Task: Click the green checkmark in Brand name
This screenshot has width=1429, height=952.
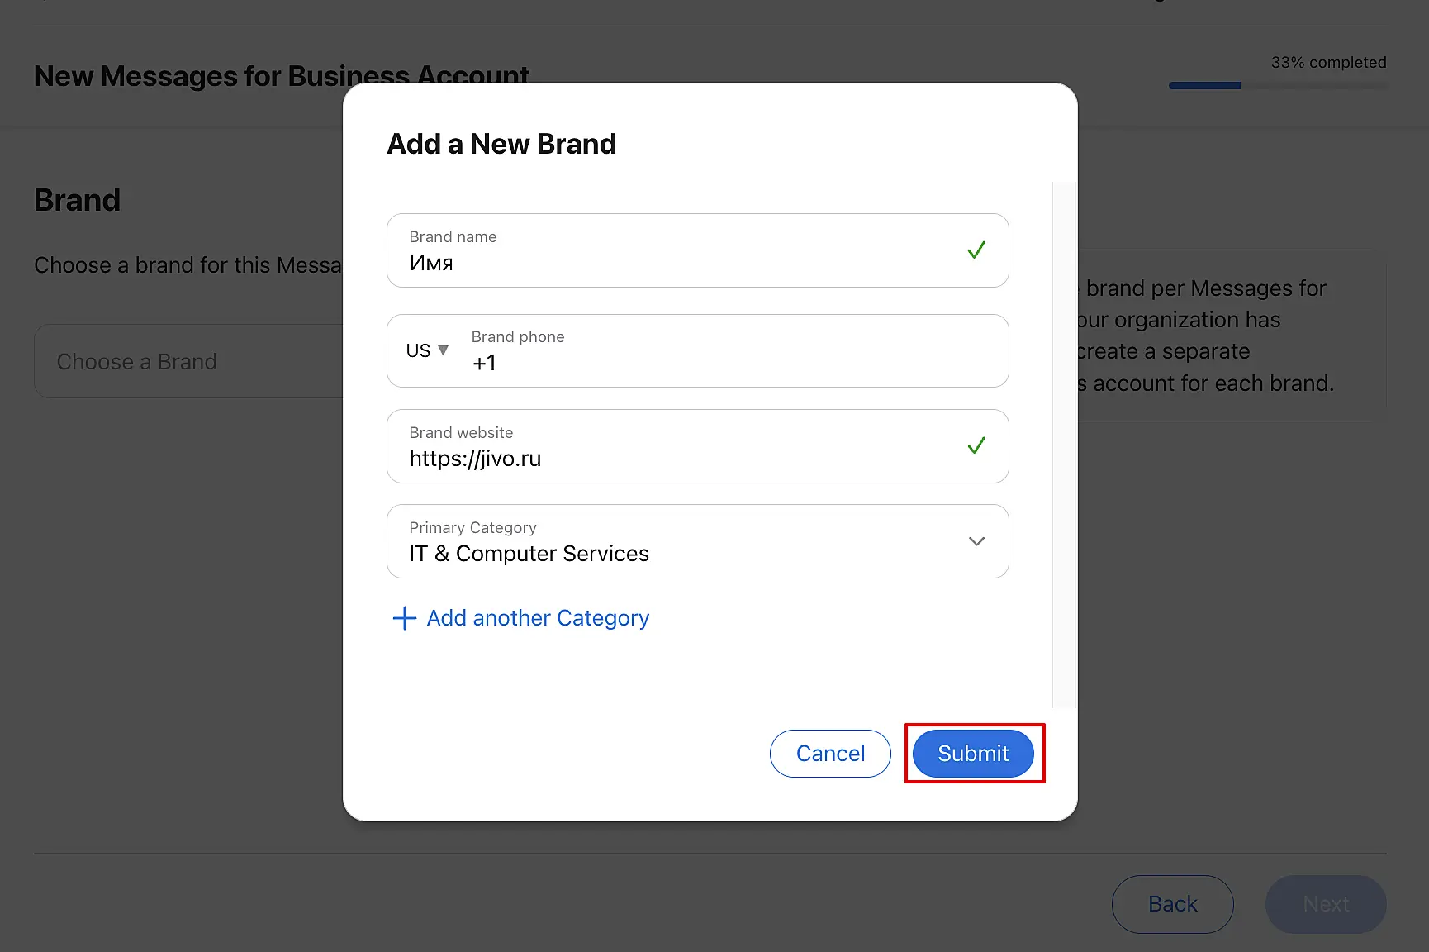Action: pos(976,250)
